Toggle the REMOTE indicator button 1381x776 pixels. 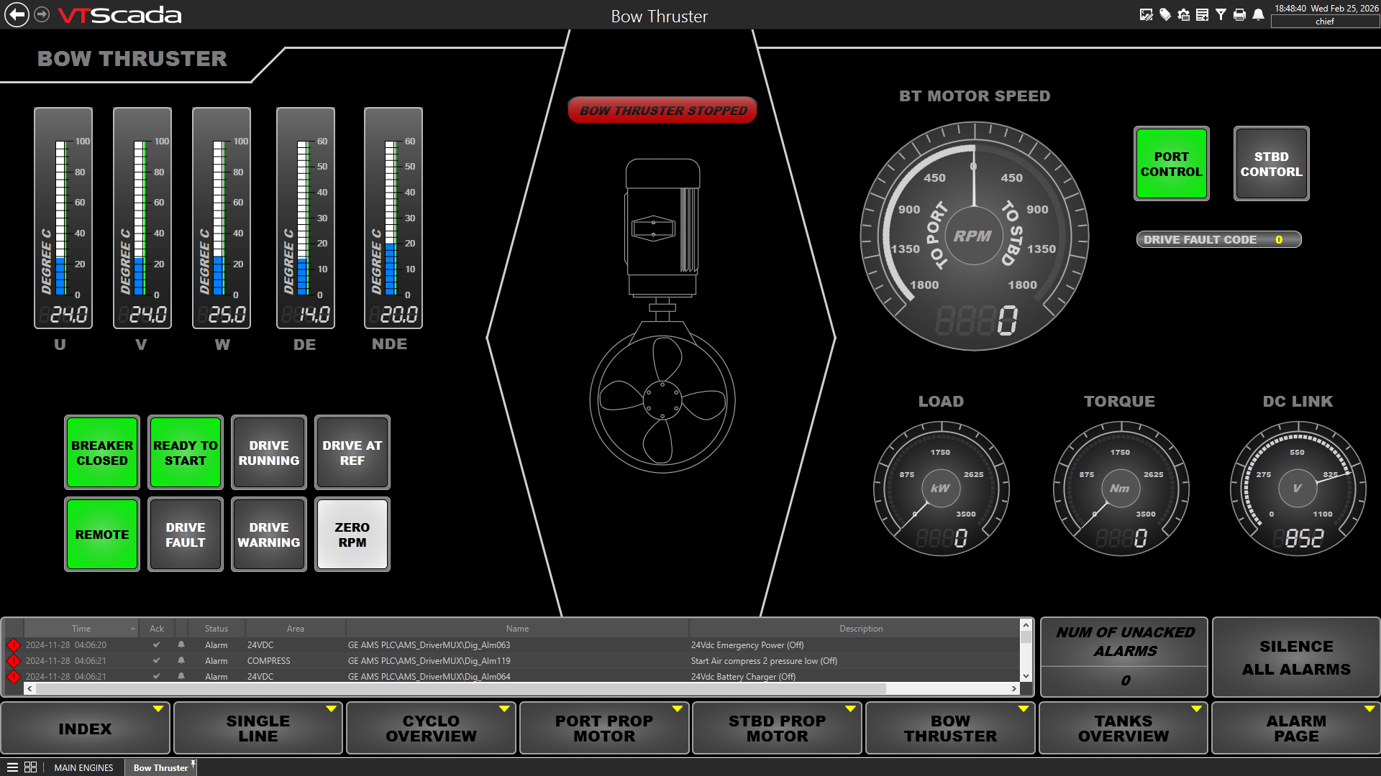(102, 535)
